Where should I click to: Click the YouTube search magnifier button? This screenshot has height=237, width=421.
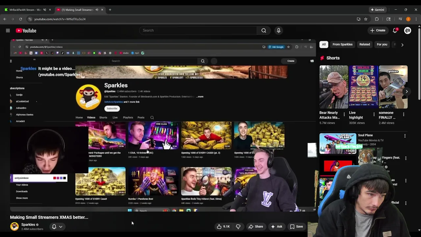264,31
